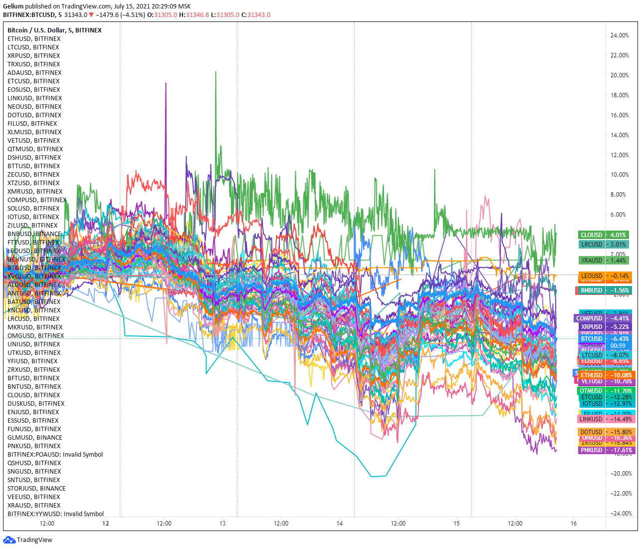Click the PNKUSD -17.61% price label
The image size is (641, 549).
pyautogui.click(x=606, y=450)
